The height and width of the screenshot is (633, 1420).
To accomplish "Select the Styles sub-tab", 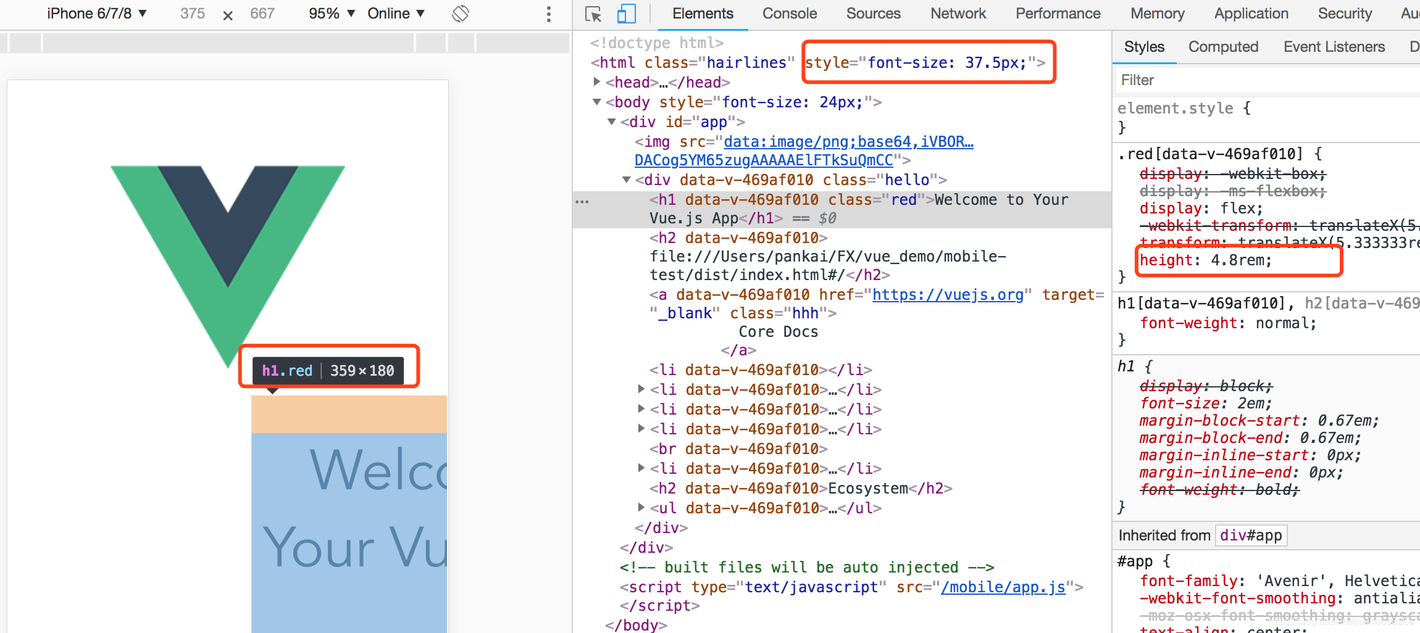I will tap(1144, 47).
